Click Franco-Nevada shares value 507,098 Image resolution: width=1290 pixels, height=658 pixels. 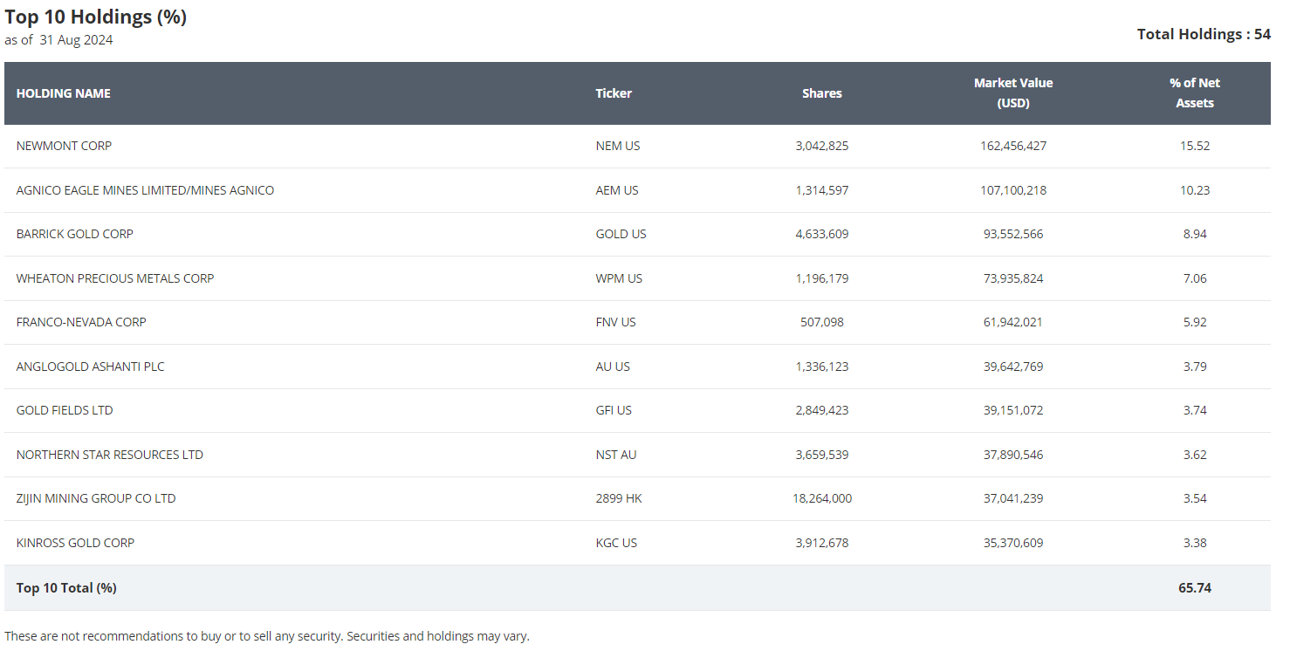(822, 322)
